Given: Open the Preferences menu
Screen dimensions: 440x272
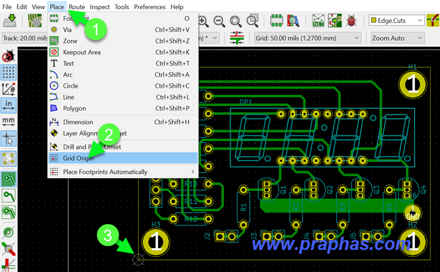Looking at the screenshot, I should tap(150, 7).
